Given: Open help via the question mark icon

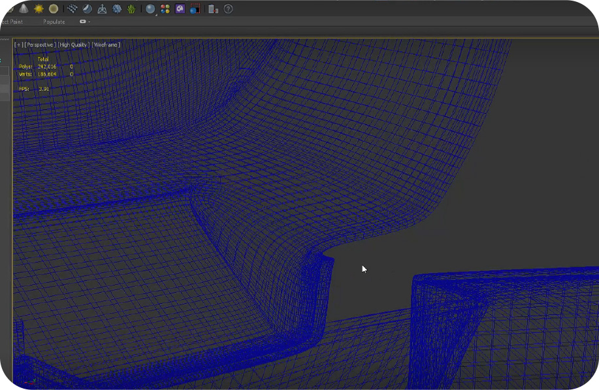Looking at the screenshot, I should coord(228,9).
